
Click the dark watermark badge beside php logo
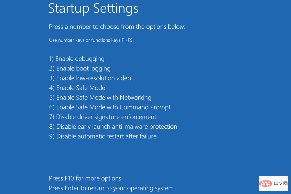(x=280, y=183)
